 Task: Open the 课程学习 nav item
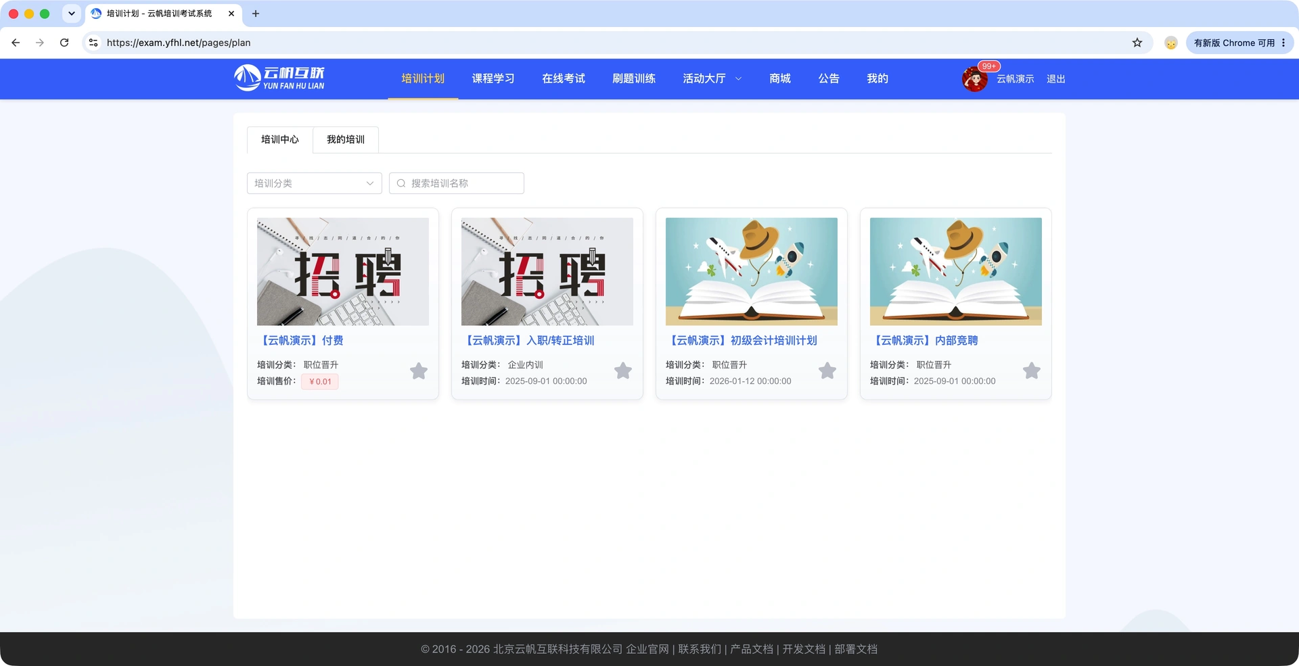click(493, 78)
